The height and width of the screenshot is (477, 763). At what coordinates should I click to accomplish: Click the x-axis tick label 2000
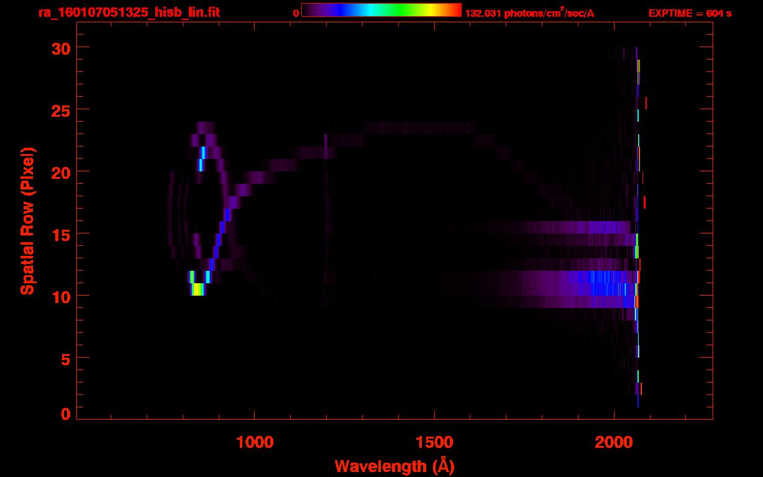pos(614,441)
